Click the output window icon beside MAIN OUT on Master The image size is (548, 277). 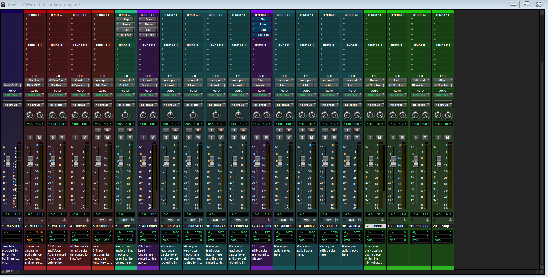pos(20,85)
